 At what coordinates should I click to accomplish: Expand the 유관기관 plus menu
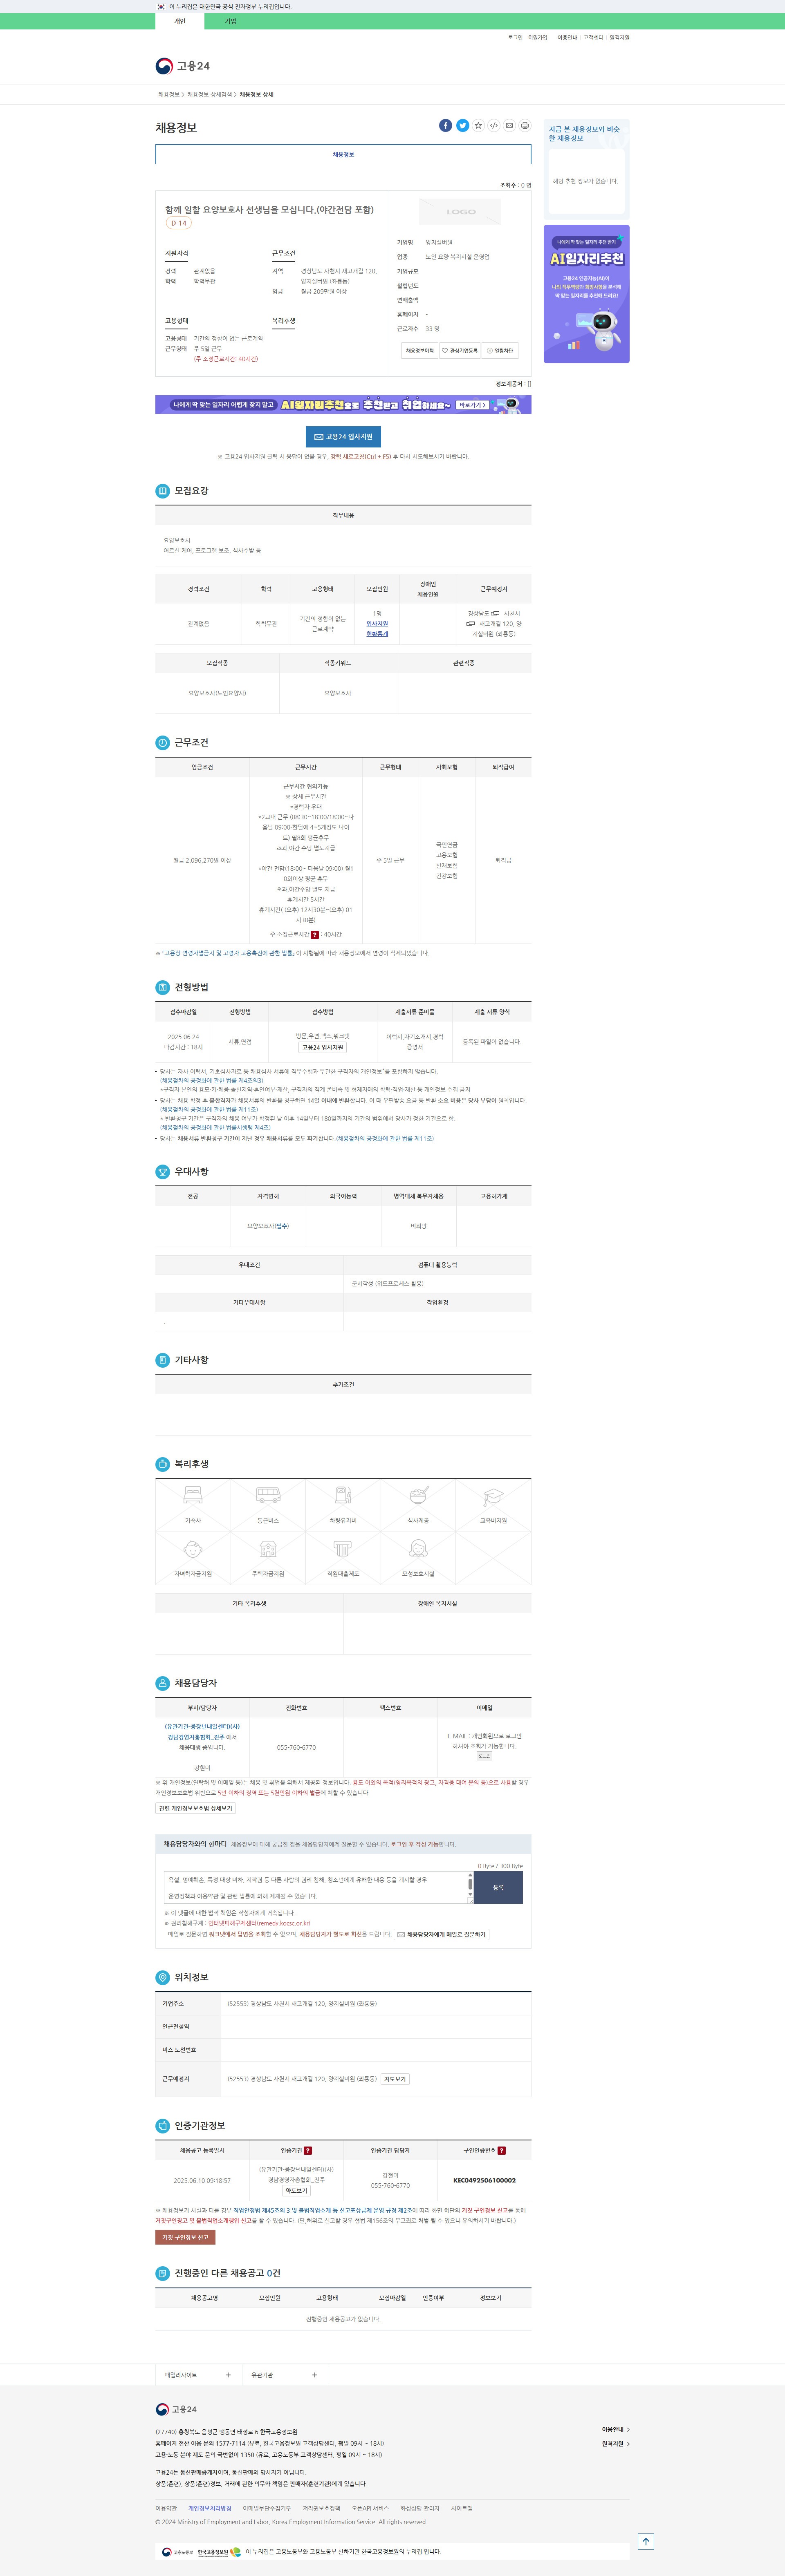315,2375
